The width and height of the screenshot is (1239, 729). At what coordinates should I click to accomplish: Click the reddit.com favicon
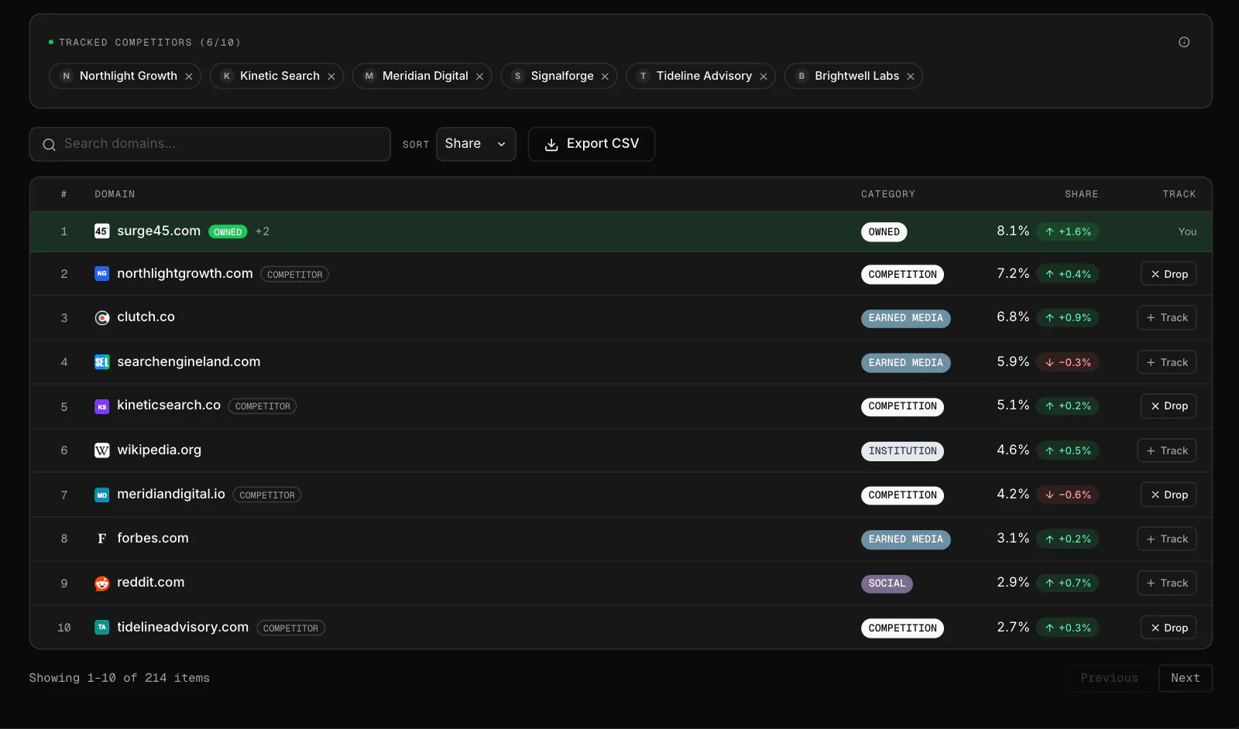pyautogui.click(x=101, y=584)
